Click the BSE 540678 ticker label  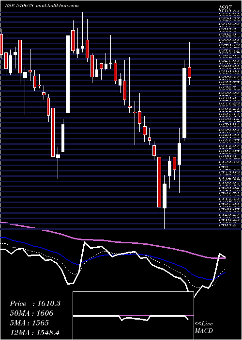tap(19, 6)
